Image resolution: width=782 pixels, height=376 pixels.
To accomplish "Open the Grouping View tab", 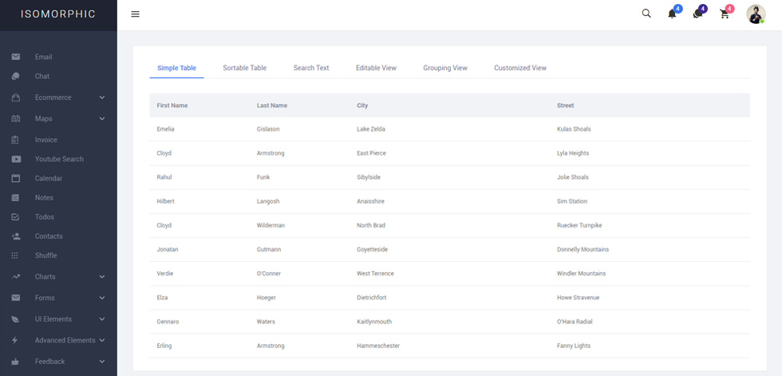I will pos(445,68).
